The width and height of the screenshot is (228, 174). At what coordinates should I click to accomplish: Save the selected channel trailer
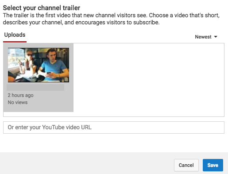click(x=213, y=165)
